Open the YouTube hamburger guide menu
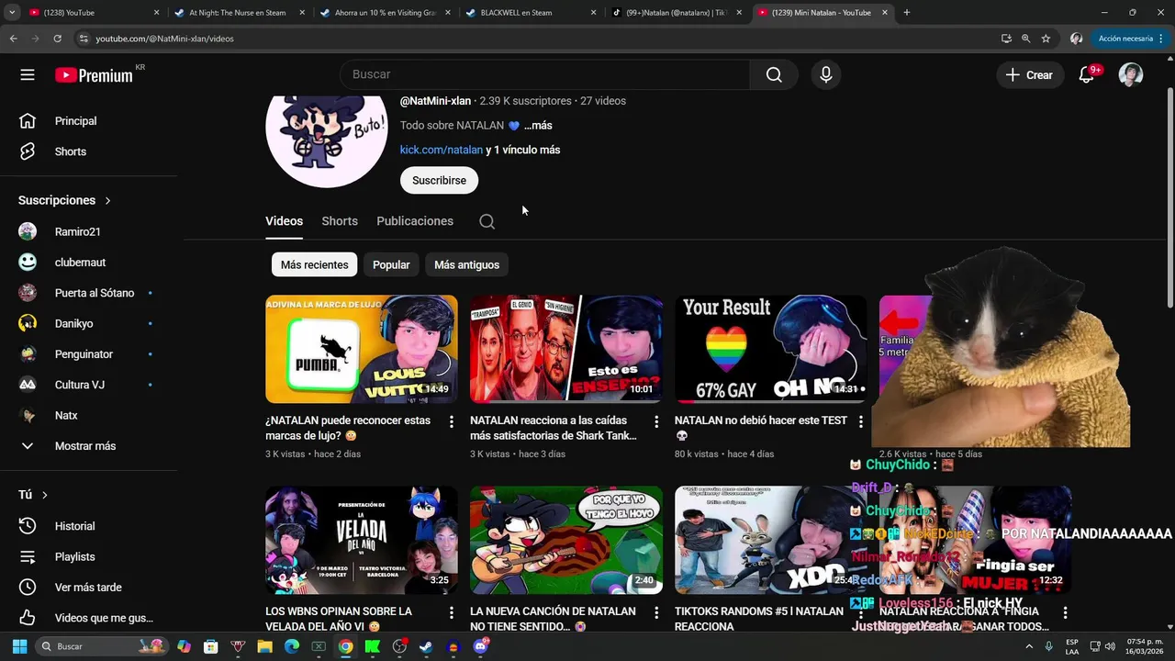Image resolution: width=1175 pixels, height=661 pixels. (x=28, y=75)
